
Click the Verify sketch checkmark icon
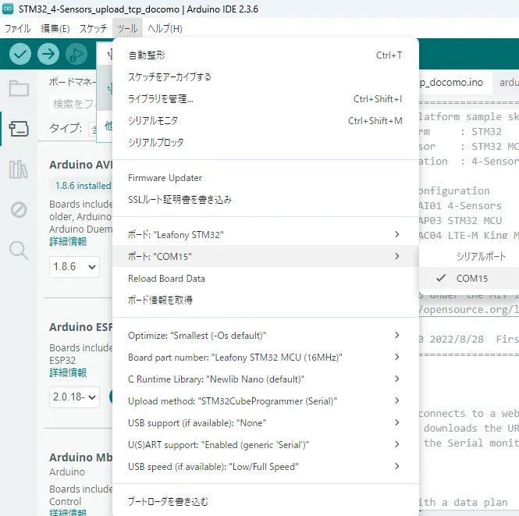(20, 54)
